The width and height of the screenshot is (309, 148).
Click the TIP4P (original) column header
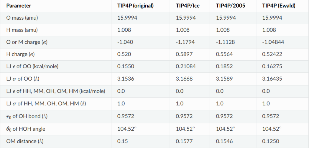[135, 6]
